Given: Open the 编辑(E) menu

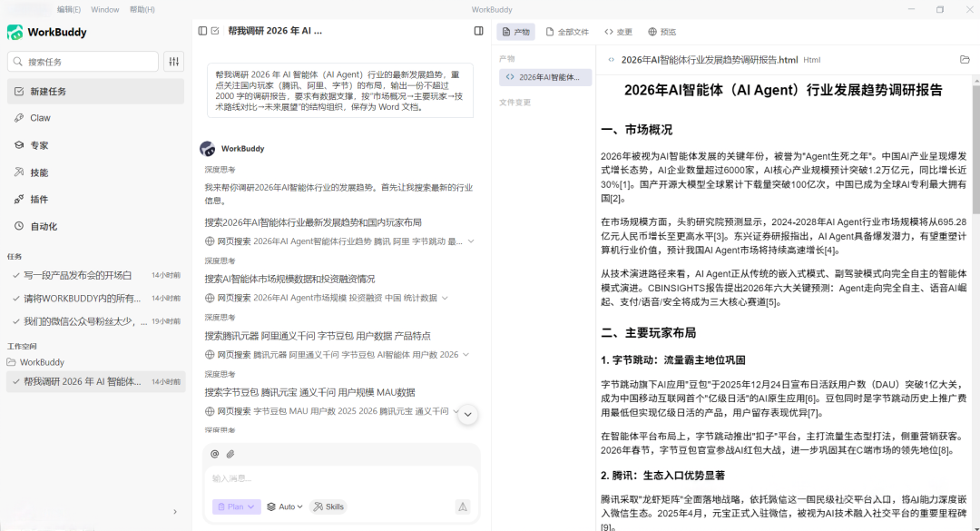Looking at the screenshot, I should 69,9.
